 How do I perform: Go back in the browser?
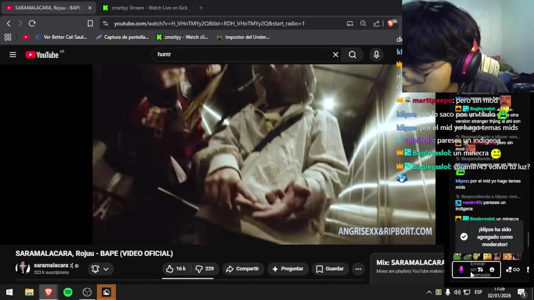pos(9,23)
